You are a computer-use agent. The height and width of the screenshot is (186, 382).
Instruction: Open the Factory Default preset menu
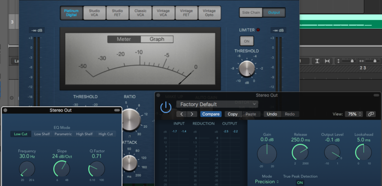coord(217,104)
